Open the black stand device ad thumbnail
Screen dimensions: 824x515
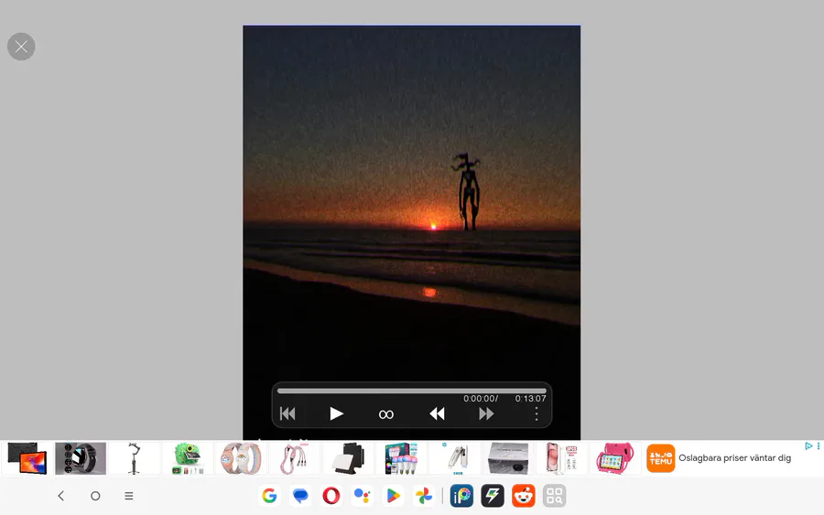(x=348, y=458)
